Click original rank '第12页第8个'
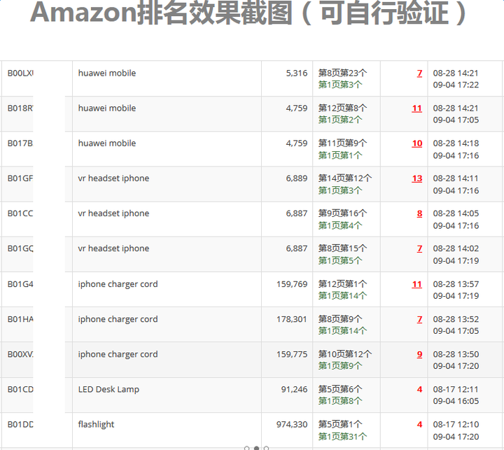The image size is (504, 450). 342,108
